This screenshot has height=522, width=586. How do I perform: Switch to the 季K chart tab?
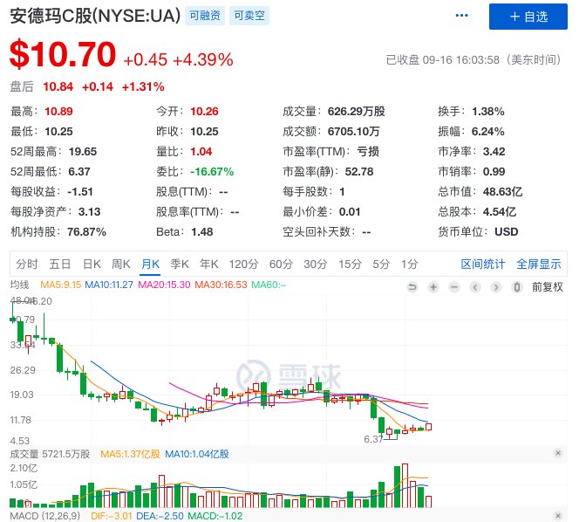180,264
